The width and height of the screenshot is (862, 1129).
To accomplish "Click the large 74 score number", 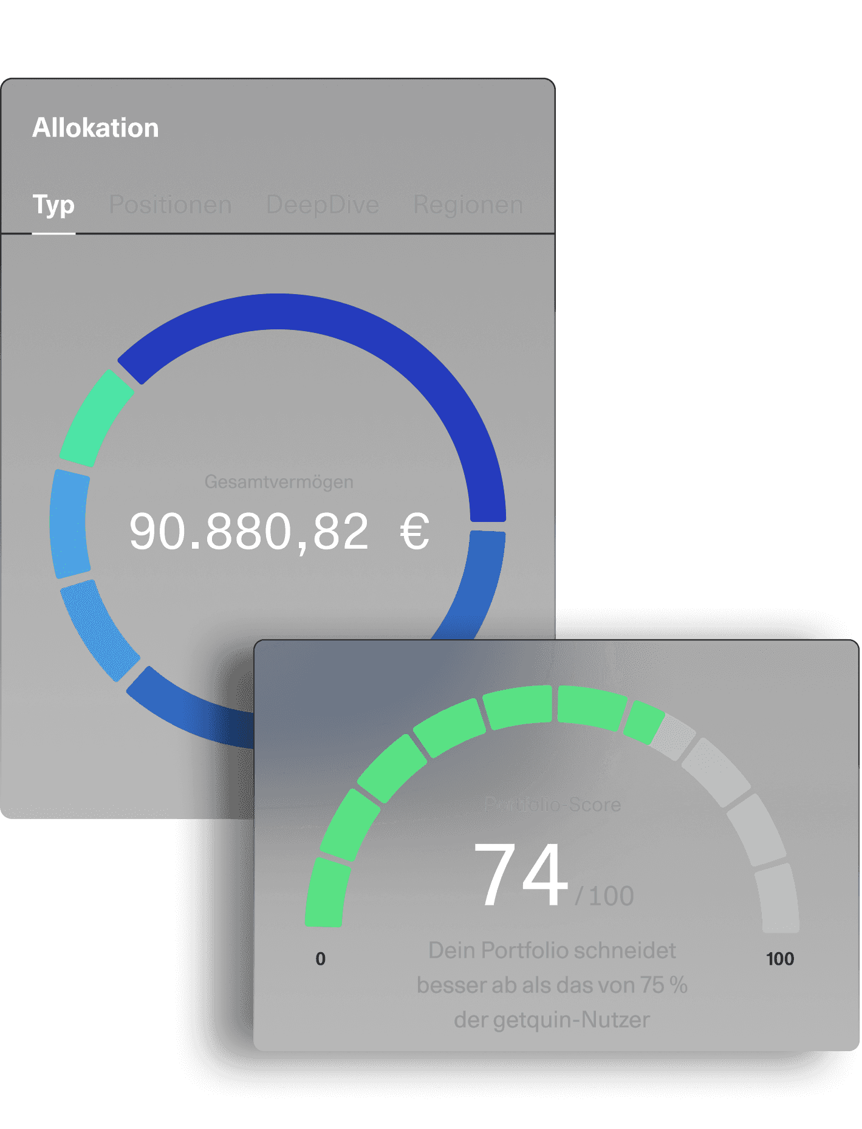I will point(521,874).
